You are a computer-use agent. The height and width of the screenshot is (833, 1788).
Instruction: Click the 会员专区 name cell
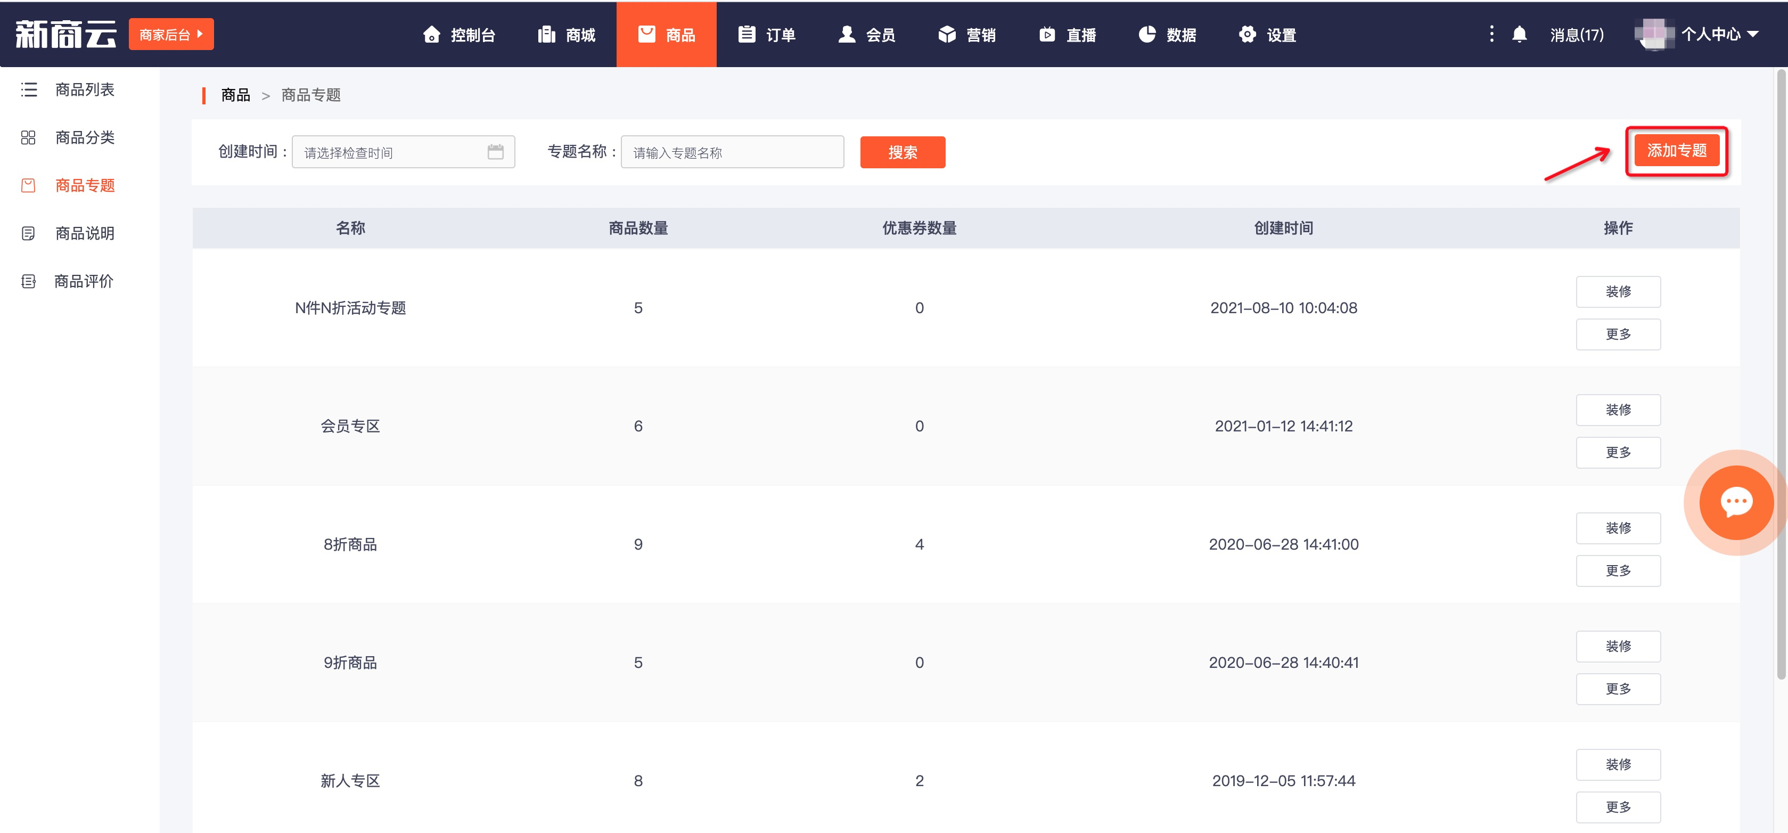350,426
